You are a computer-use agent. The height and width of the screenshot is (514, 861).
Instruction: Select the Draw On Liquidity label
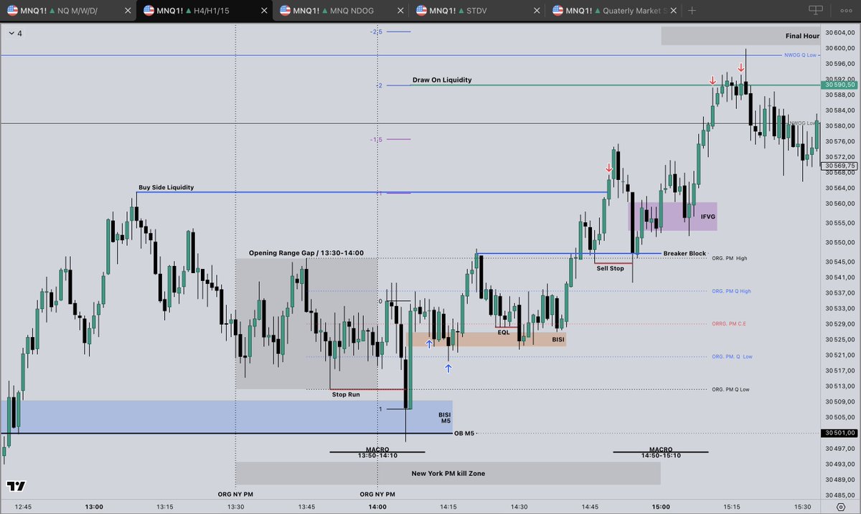(x=442, y=80)
